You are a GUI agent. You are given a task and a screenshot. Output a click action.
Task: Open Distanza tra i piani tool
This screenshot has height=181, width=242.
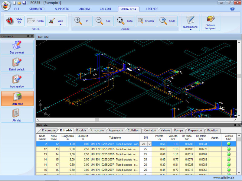tap(211, 23)
